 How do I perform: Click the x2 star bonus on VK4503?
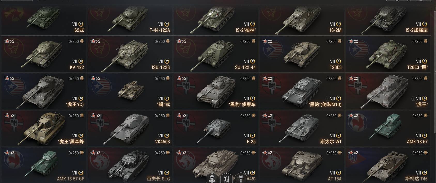pyautogui.click(x=95, y=116)
